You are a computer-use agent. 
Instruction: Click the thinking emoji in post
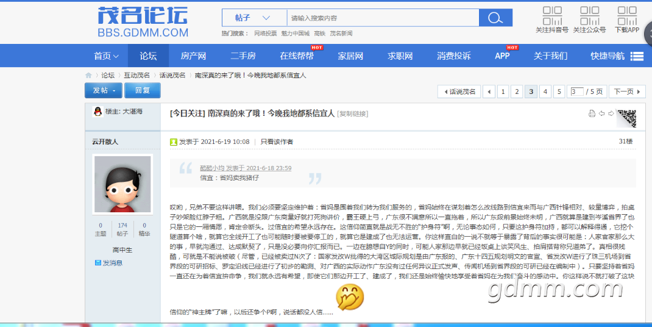(350, 297)
